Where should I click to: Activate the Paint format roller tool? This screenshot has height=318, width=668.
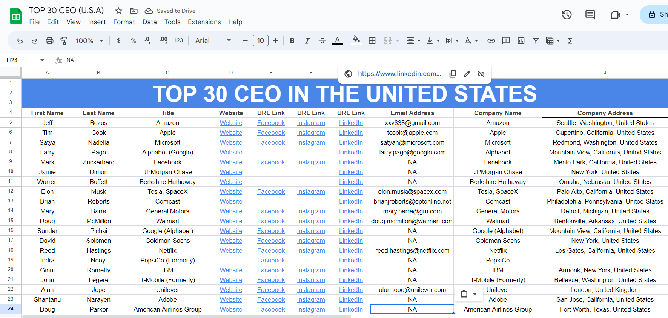64,41
